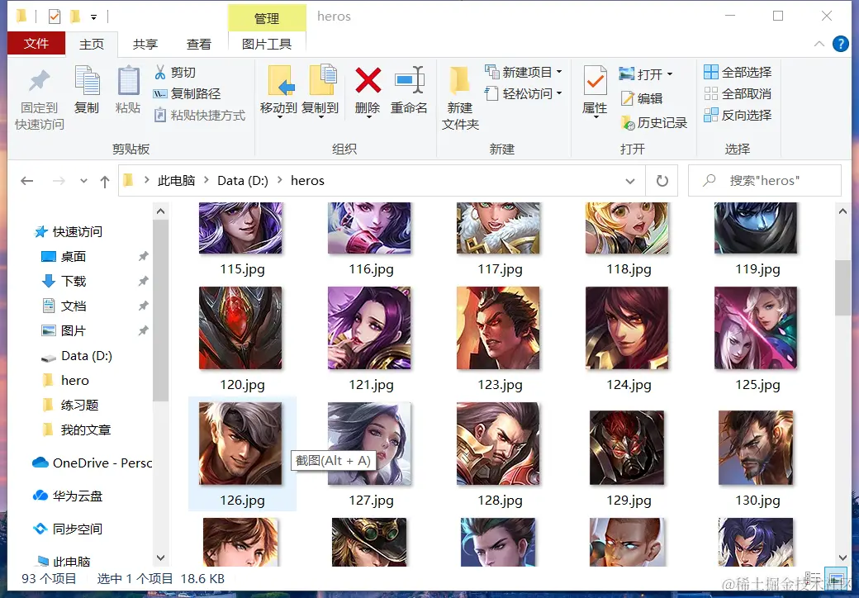Click the sidebar scroll up arrow

point(160,211)
